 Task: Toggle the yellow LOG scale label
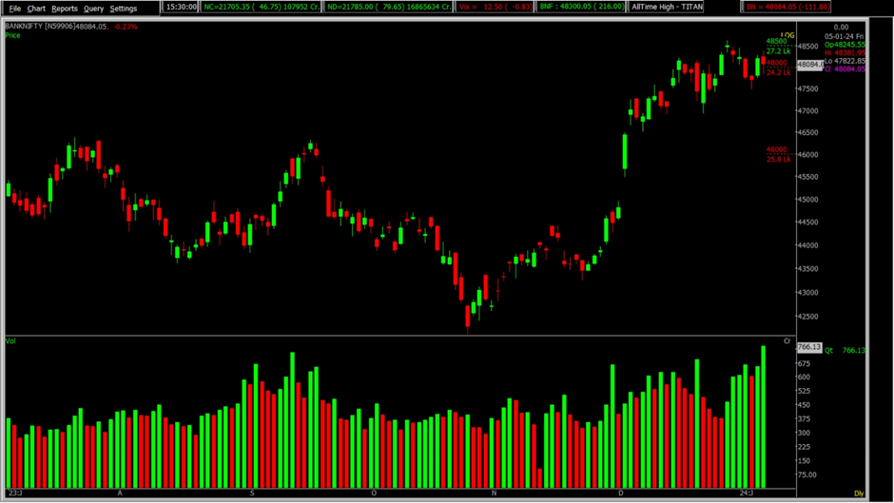pos(787,35)
